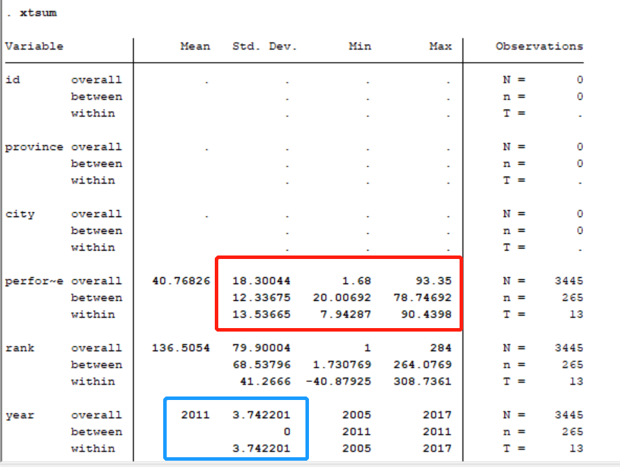Select rank max value 308.7361
The image size is (620, 467).
(423, 382)
